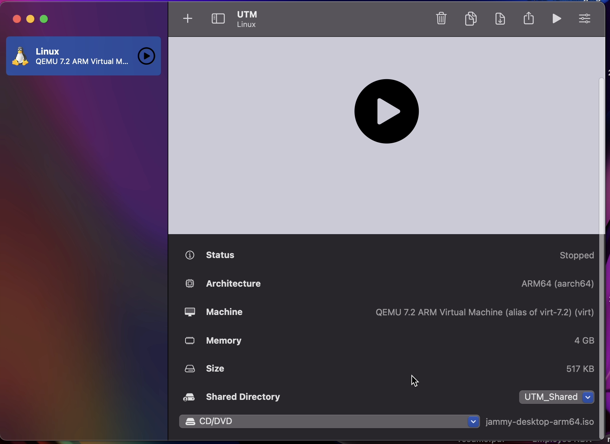Click the Machine monitor icon

point(190,312)
